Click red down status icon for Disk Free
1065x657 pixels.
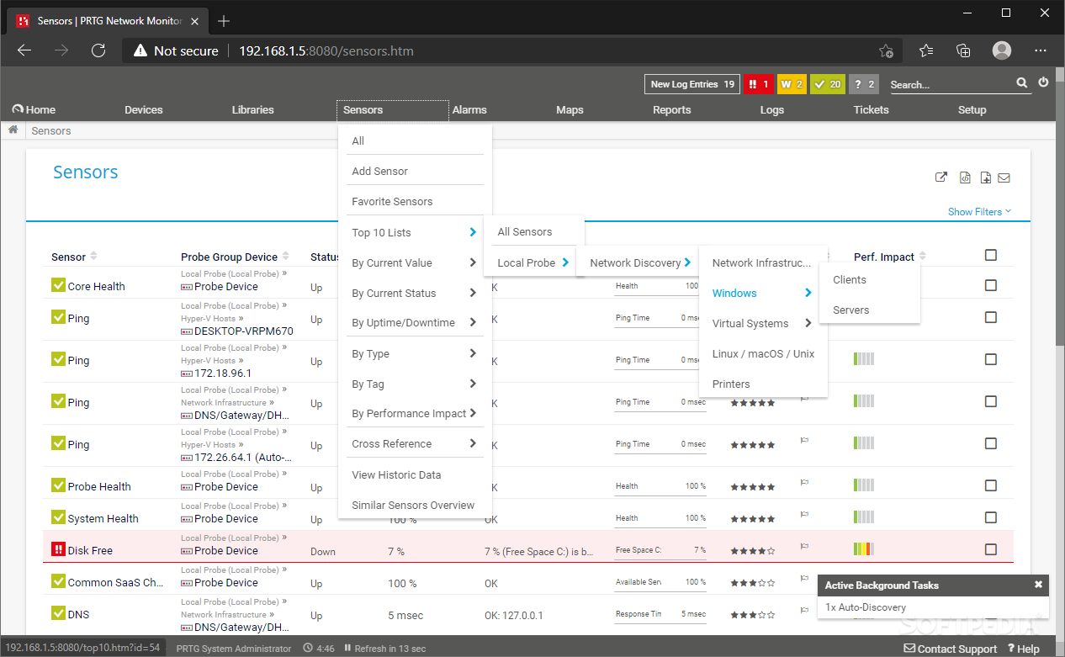[x=58, y=549]
